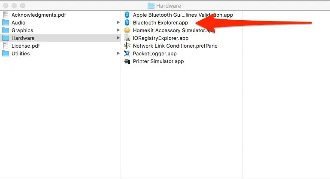Click the Hardware folder icon in title bar
Image resolution: width=330 pixels, height=179 pixels.
(x=151, y=6)
